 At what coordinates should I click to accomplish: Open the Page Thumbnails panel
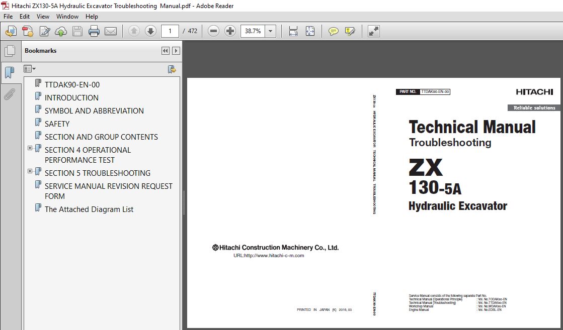(x=10, y=51)
